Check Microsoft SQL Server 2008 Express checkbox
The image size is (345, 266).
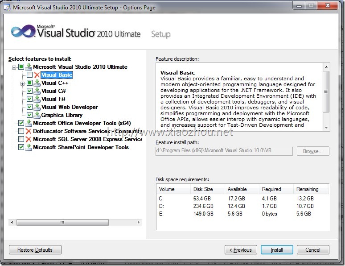pyautogui.click(x=21, y=139)
